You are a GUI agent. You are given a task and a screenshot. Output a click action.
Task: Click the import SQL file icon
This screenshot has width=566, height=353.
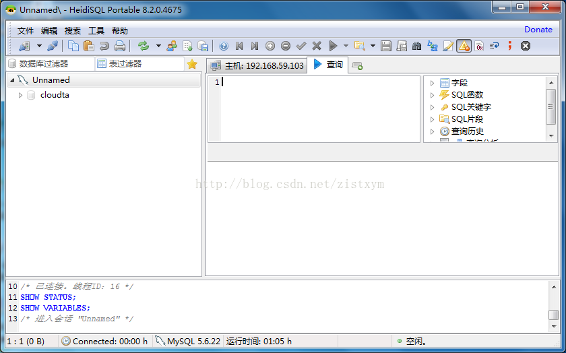pyautogui.click(x=187, y=46)
